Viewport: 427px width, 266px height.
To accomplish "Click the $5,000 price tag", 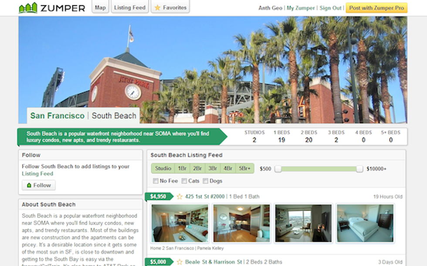I will 158,262.
